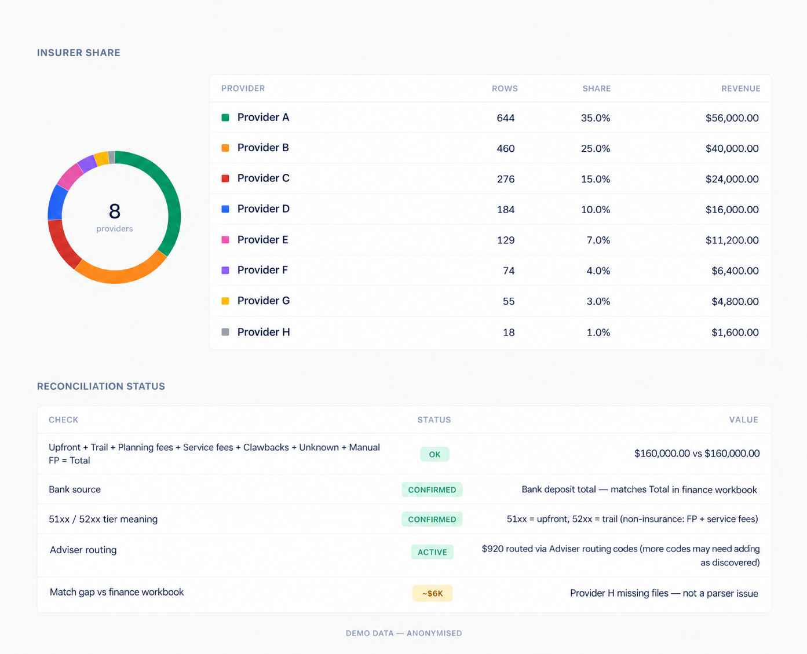
Task: Click the CONFIRMED badge for 51xx / 52xx tier meaning
Action: (432, 519)
